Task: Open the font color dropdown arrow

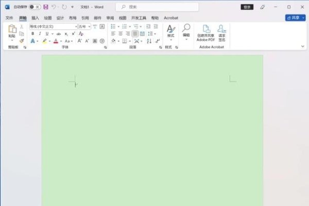Action: 61,41
